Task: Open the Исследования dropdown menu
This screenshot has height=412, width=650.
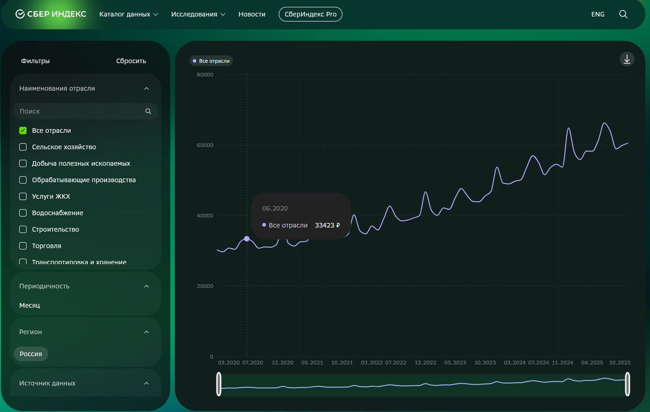Action: pos(198,14)
